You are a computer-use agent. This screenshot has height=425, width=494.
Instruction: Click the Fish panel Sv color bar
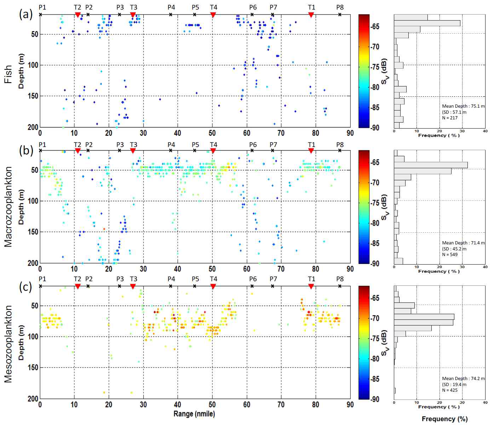pyautogui.click(x=364, y=71)
